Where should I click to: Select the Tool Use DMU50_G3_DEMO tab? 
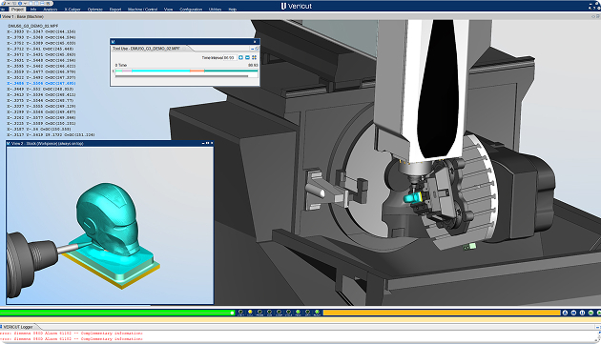(x=146, y=49)
